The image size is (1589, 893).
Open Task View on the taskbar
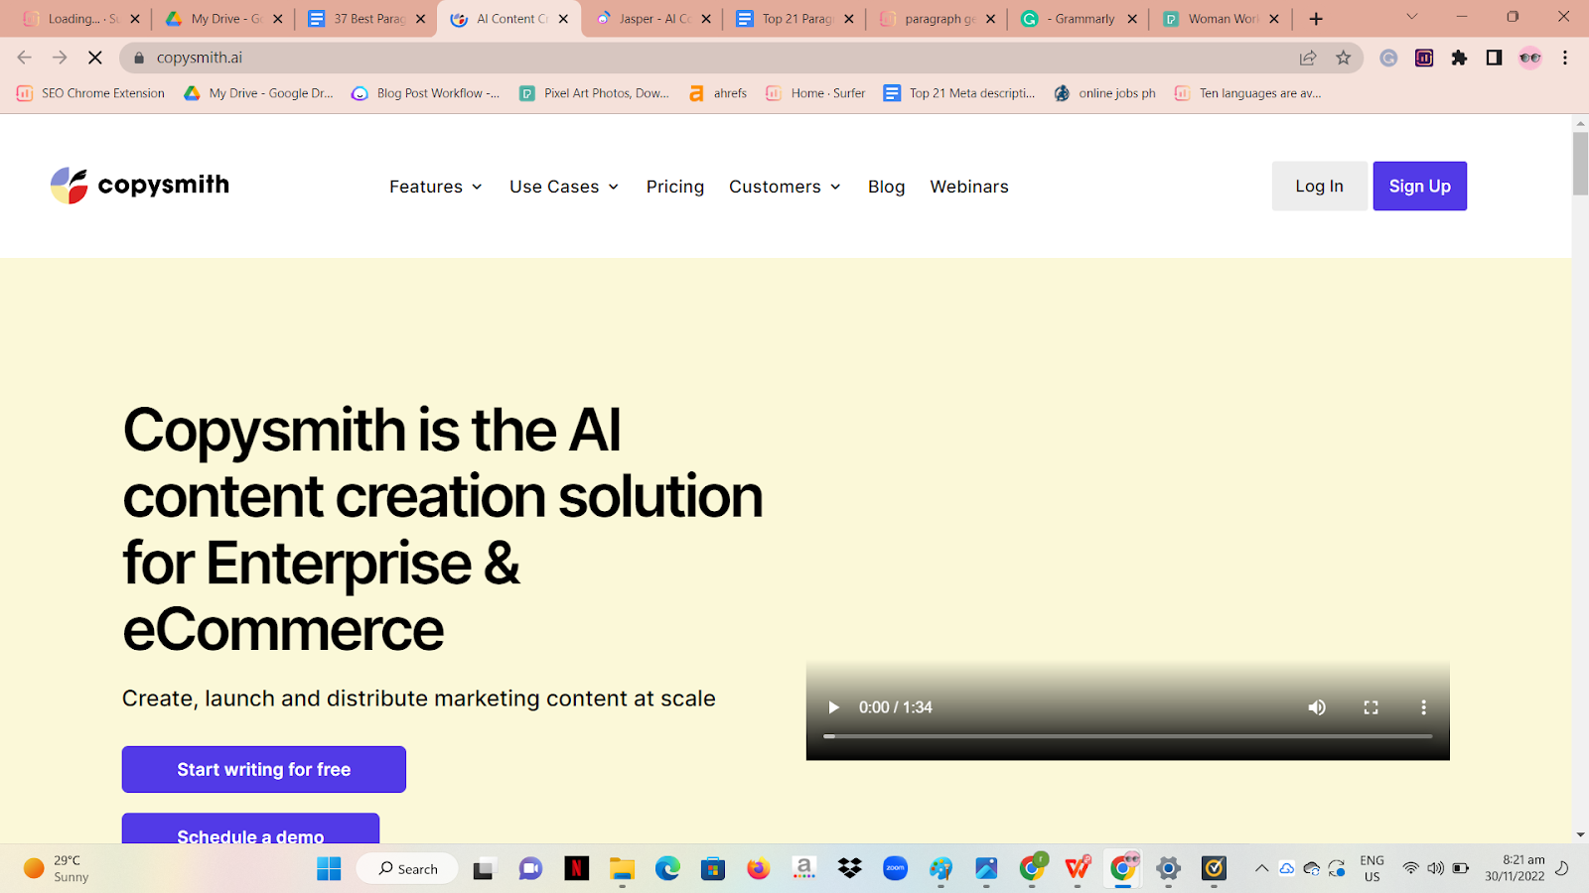tap(484, 869)
